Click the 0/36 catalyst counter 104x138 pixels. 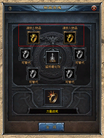pos(52,61)
